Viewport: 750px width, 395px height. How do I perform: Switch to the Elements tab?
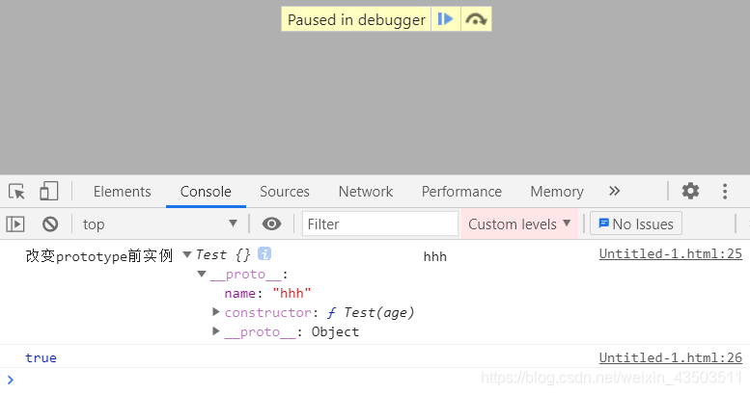pos(122,192)
